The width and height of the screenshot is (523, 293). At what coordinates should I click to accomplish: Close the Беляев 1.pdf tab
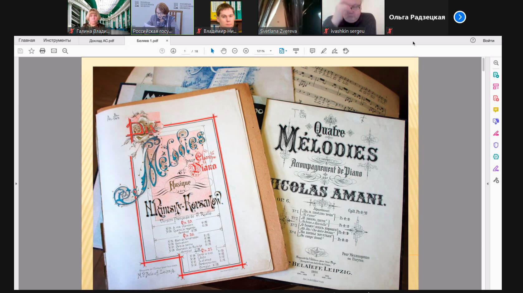(x=167, y=41)
